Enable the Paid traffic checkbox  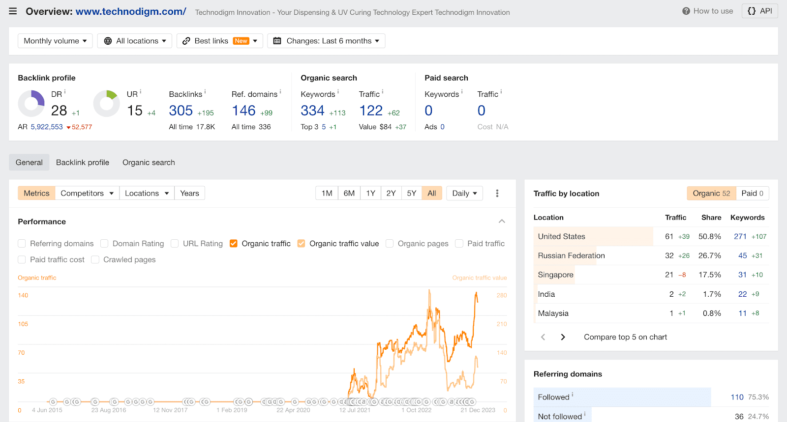(x=459, y=244)
